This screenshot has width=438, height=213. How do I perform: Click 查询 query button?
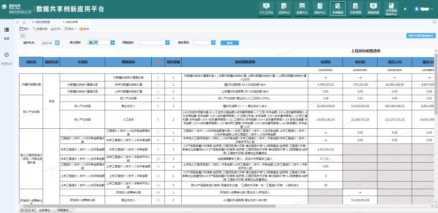[x=230, y=43]
